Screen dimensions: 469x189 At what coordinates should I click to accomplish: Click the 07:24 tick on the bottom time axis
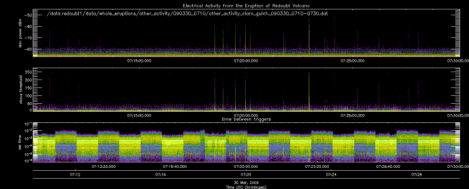pyautogui.click(x=331, y=175)
